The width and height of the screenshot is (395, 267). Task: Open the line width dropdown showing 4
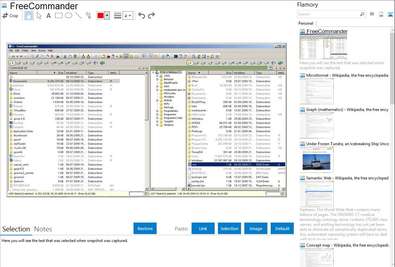(128, 15)
